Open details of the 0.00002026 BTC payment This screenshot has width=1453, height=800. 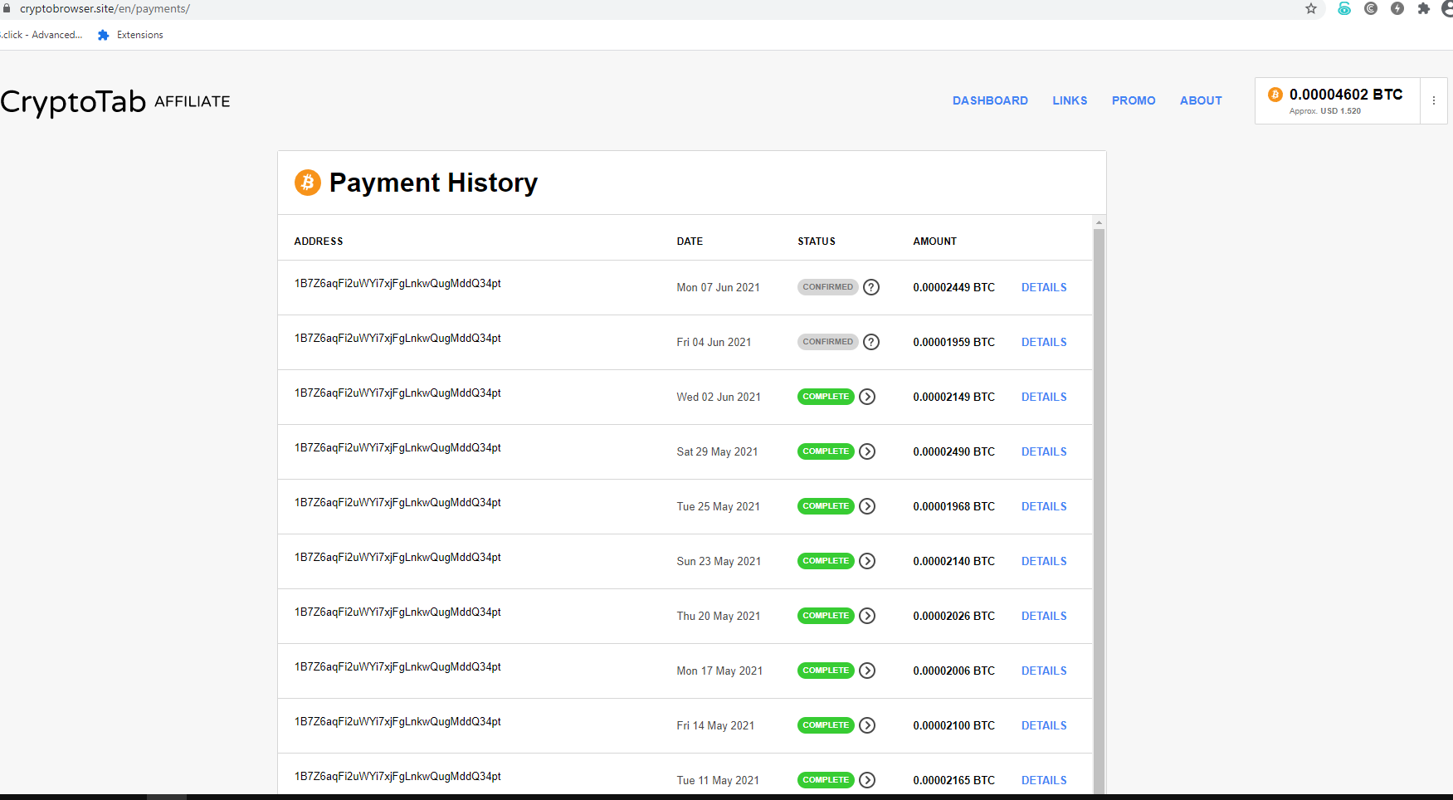[x=1044, y=616]
